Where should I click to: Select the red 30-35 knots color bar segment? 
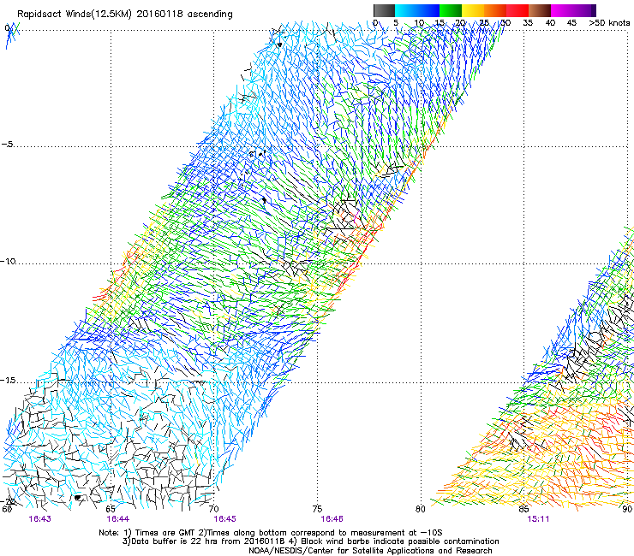[517, 10]
